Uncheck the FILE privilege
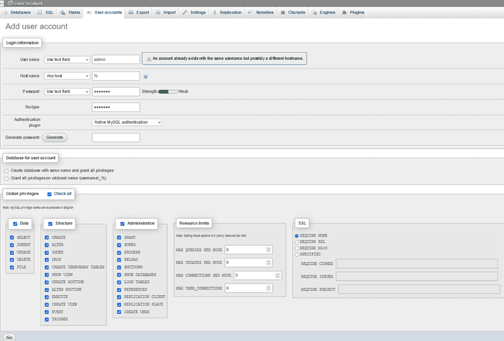Image resolution: width=504 pixels, height=341 pixels. tap(12, 267)
